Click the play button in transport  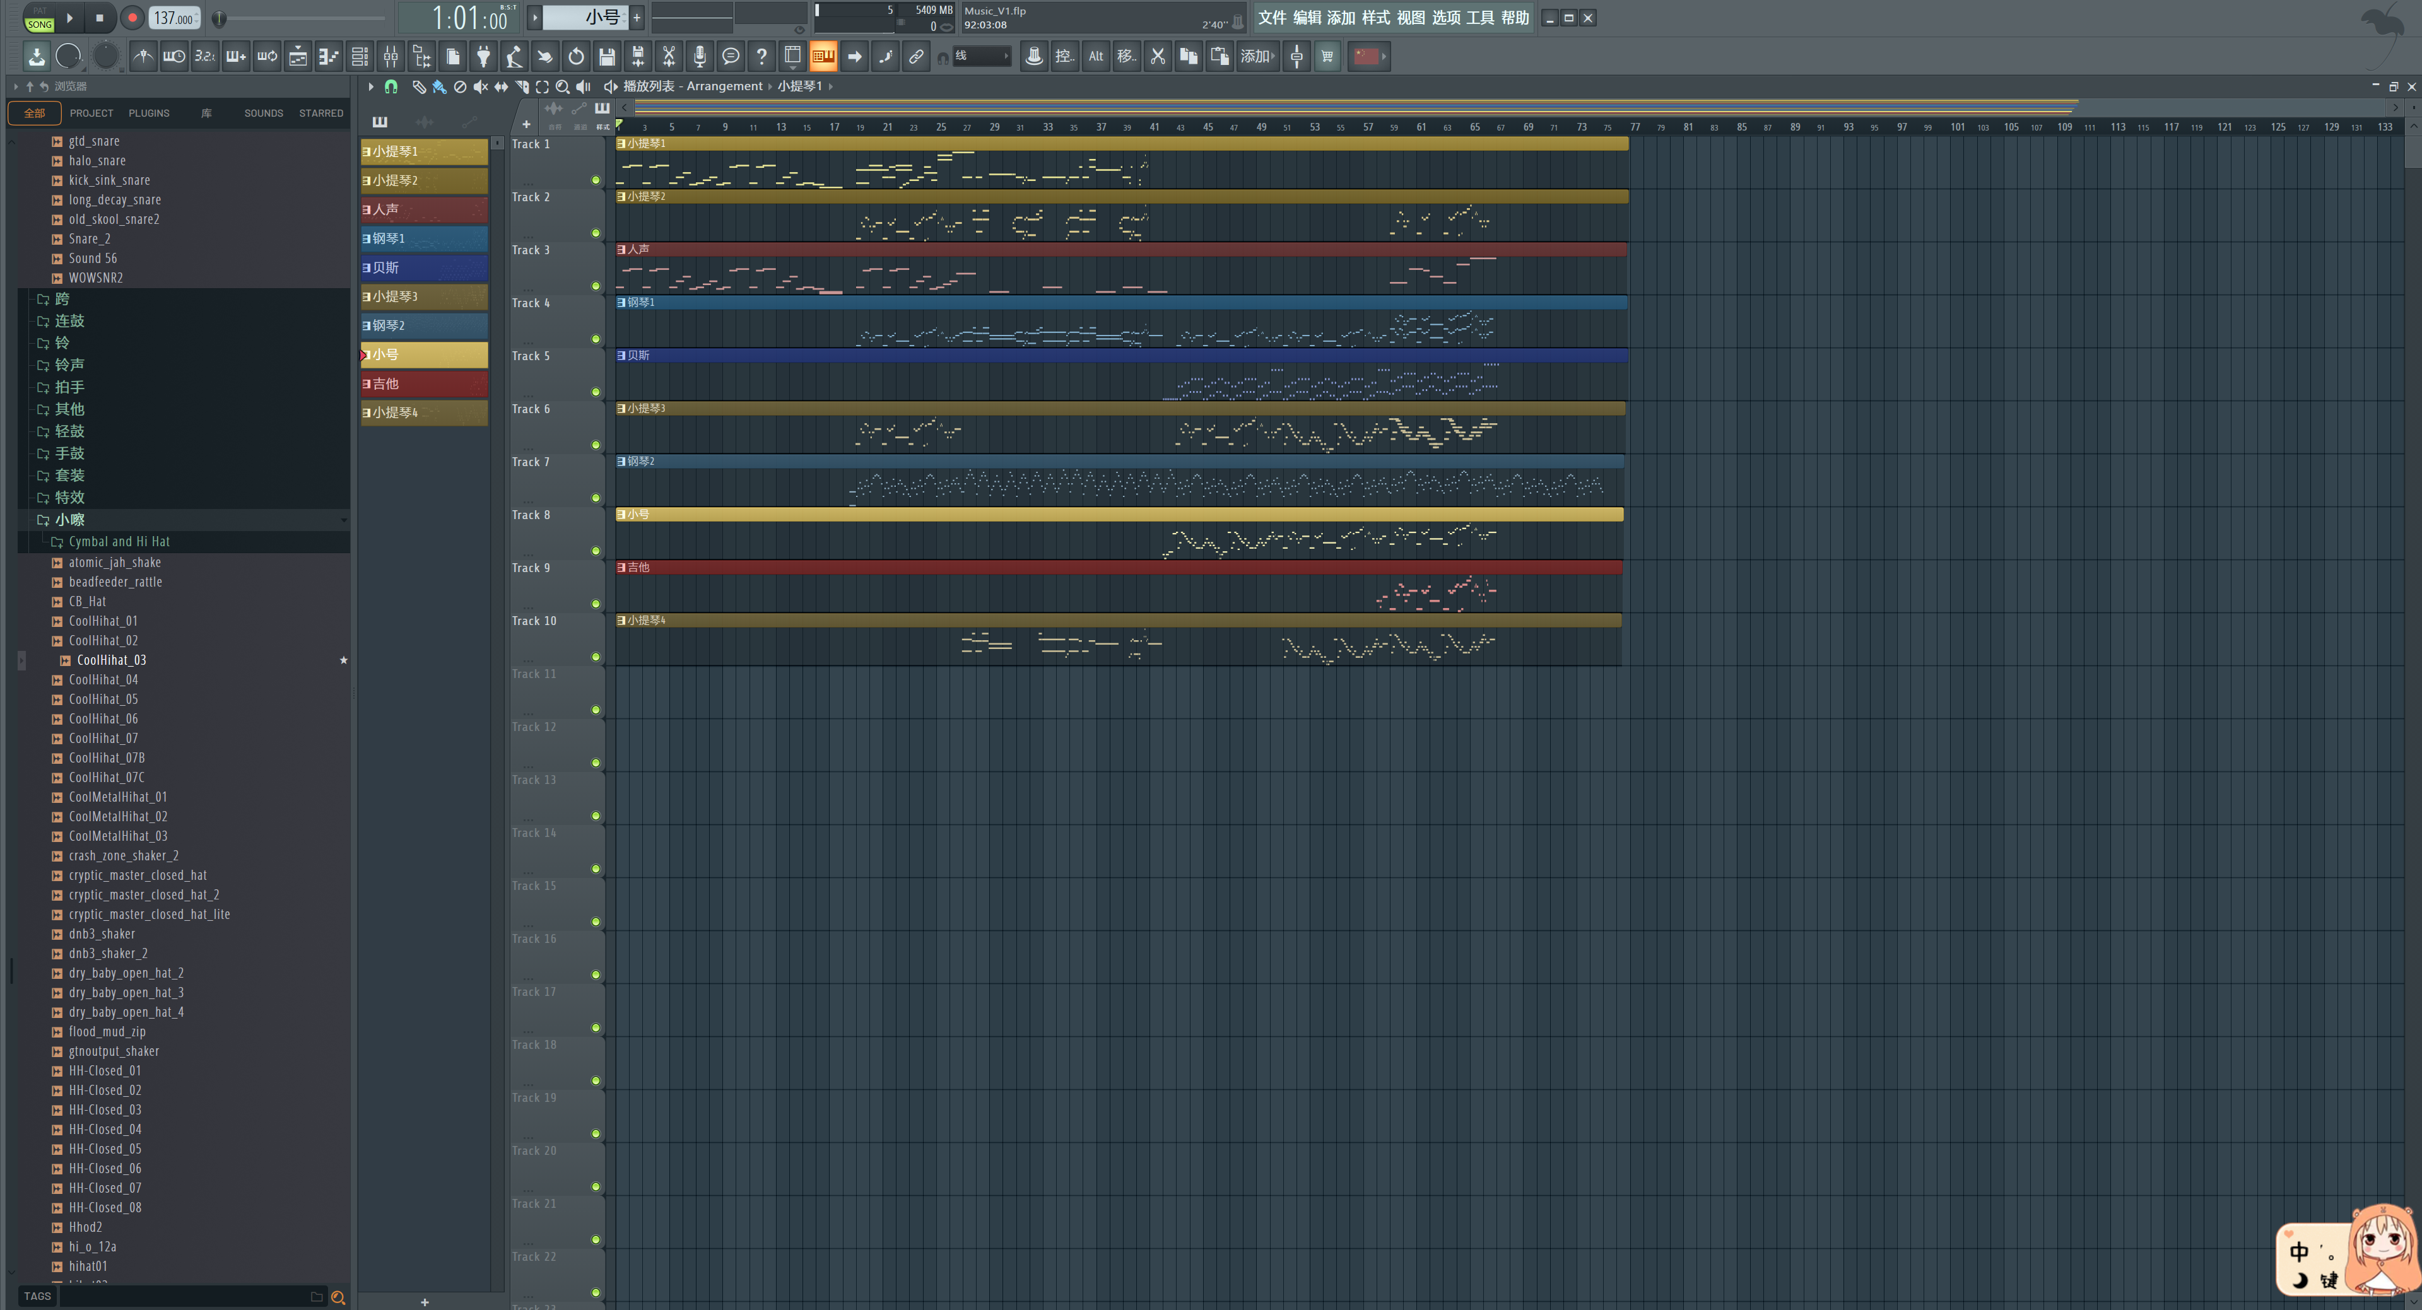pos(69,18)
